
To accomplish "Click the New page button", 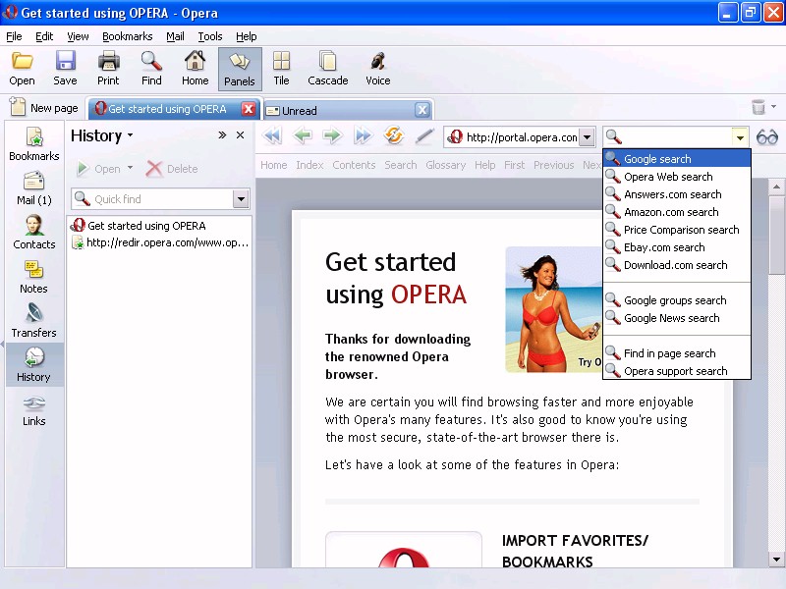I will coord(43,109).
